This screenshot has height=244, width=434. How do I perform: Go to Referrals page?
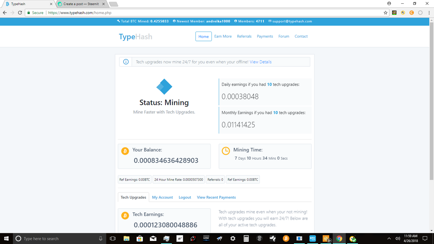click(x=244, y=36)
